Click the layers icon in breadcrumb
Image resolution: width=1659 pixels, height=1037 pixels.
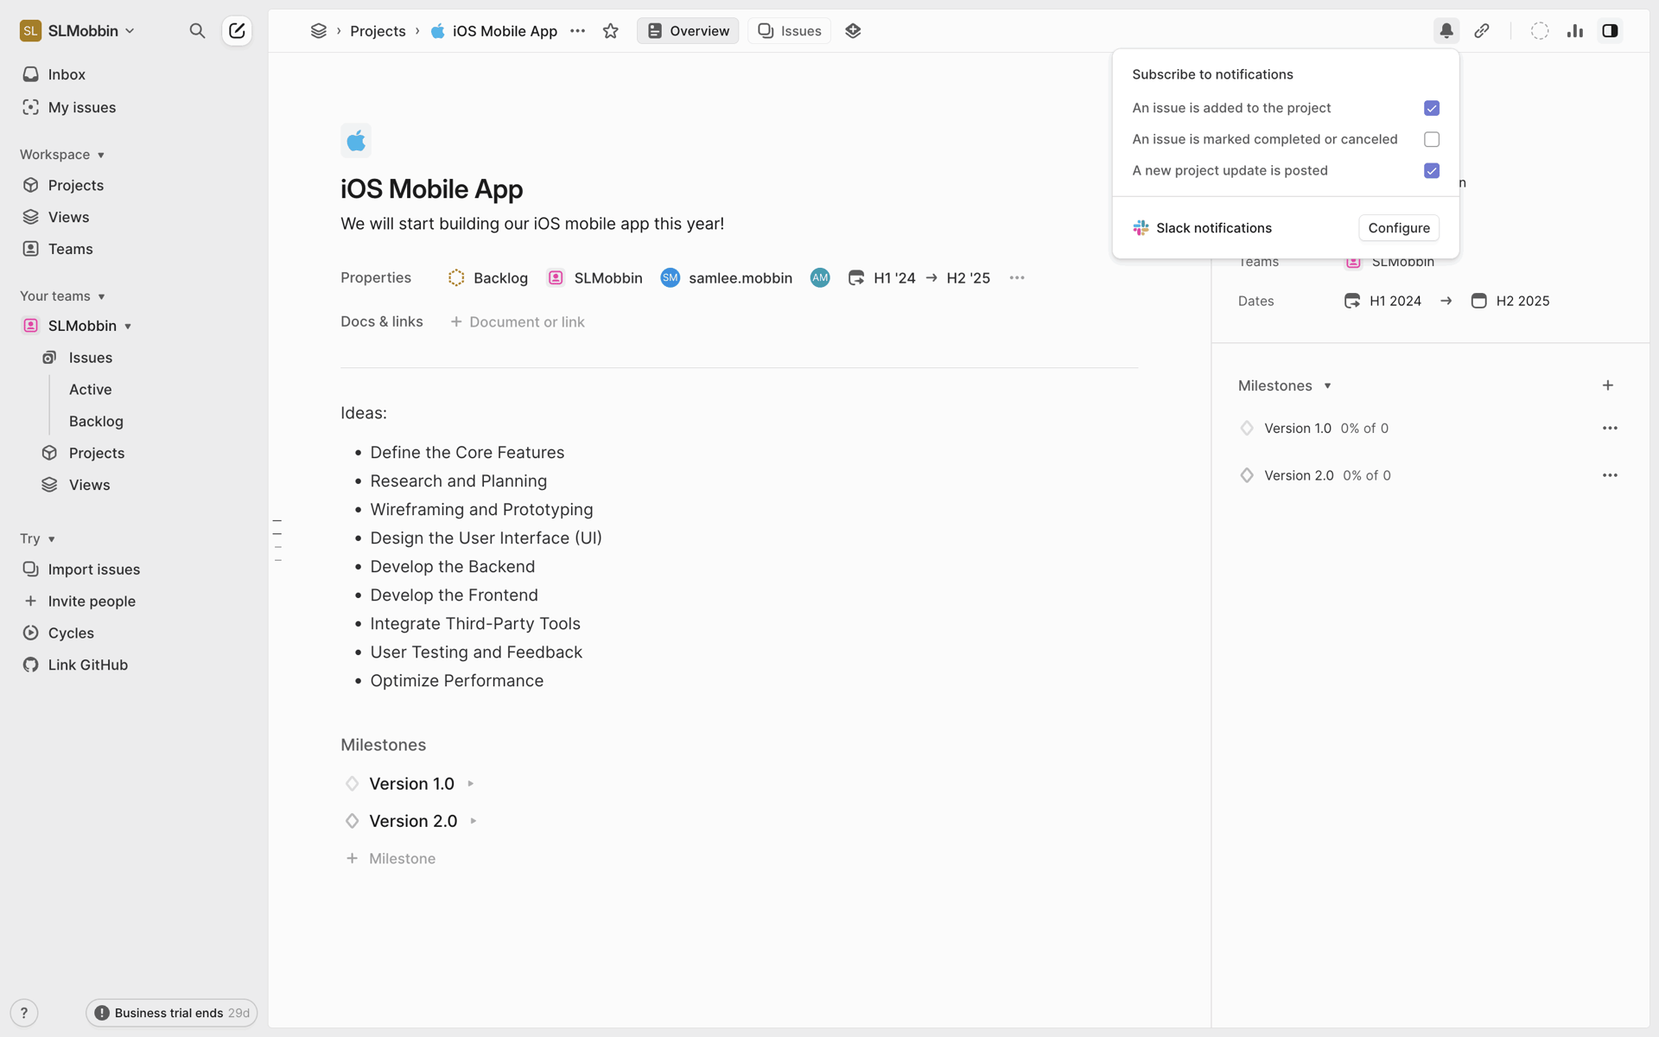318,31
